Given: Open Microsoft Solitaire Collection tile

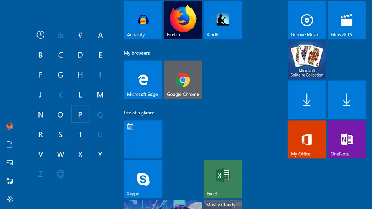Looking at the screenshot, I should [307, 60].
